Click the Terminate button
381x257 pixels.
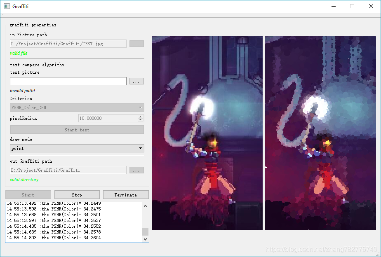(126, 195)
